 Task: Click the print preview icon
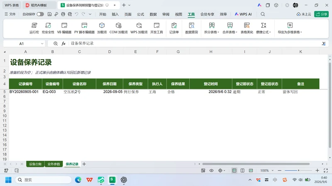coord(70,14)
